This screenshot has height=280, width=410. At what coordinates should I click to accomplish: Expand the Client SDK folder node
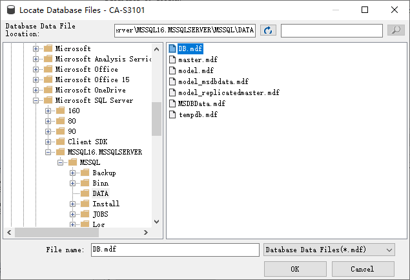coord(48,142)
